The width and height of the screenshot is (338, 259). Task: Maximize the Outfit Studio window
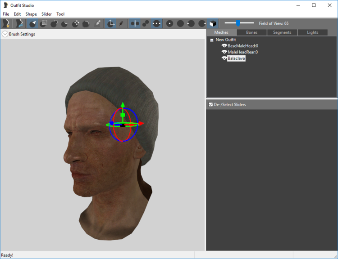point(314,5)
